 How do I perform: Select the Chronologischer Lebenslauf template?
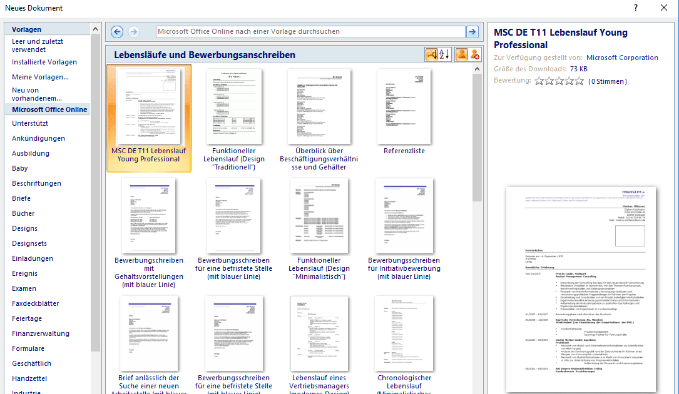click(404, 344)
